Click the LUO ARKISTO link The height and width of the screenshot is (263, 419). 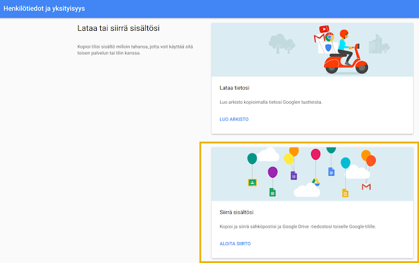click(234, 119)
